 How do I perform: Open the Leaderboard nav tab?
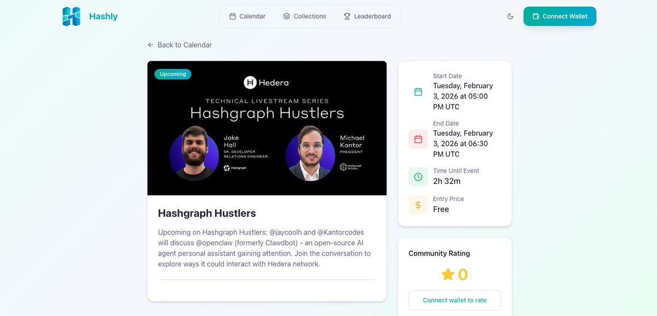pyautogui.click(x=367, y=16)
